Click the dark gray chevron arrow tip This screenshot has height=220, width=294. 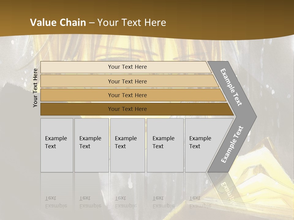(249, 117)
